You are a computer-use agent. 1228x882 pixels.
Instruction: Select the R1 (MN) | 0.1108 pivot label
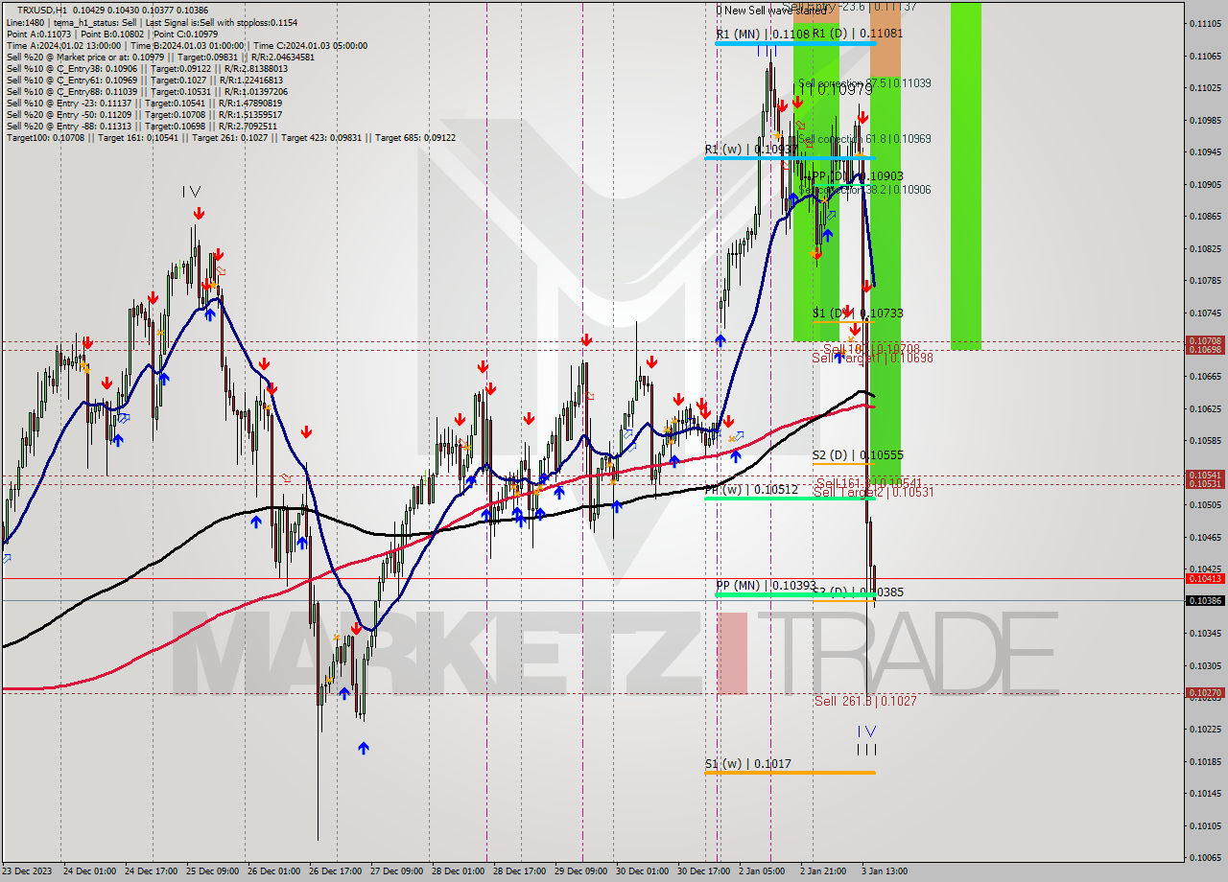click(x=763, y=34)
